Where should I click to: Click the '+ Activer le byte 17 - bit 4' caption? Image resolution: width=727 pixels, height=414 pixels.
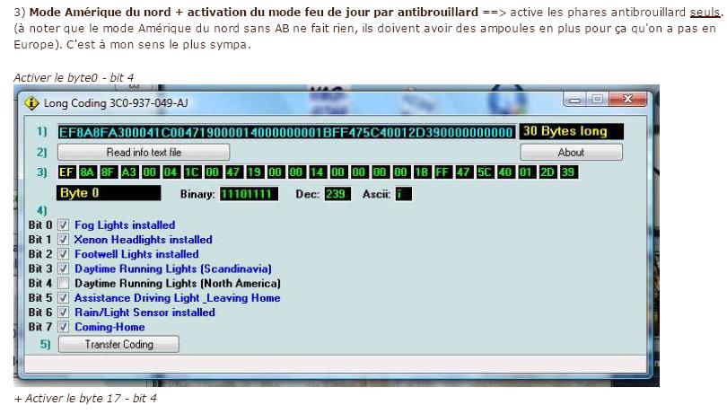click(86, 398)
